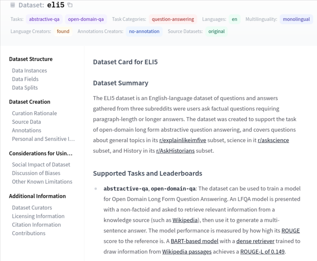This screenshot has width=317, height=261.
Task: Open Citation Information in sidebar
Action: coord(36,225)
